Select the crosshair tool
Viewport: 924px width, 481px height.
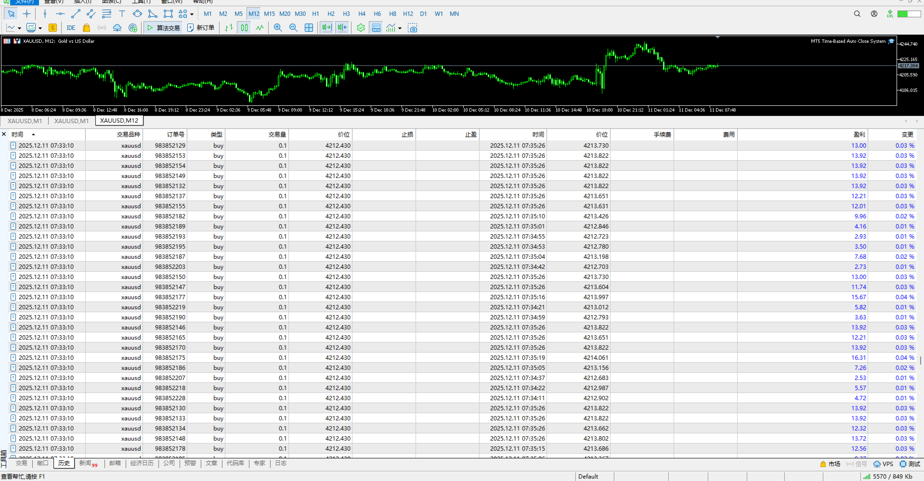click(27, 14)
